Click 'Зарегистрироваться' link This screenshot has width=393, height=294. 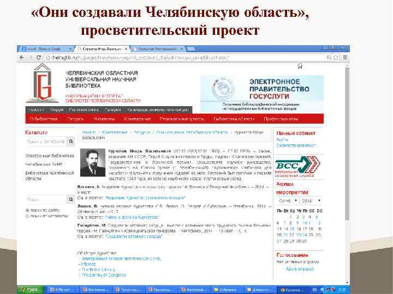point(296,145)
